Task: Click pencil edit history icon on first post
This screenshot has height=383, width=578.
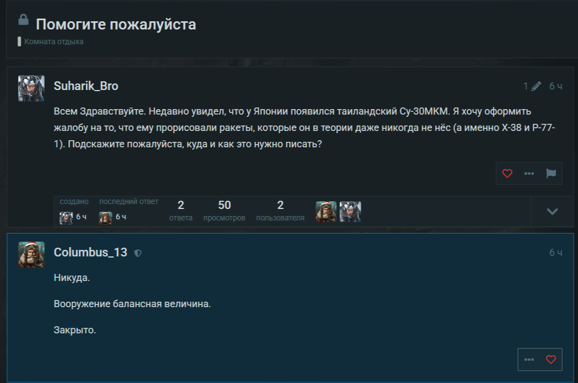Action: [x=535, y=86]
